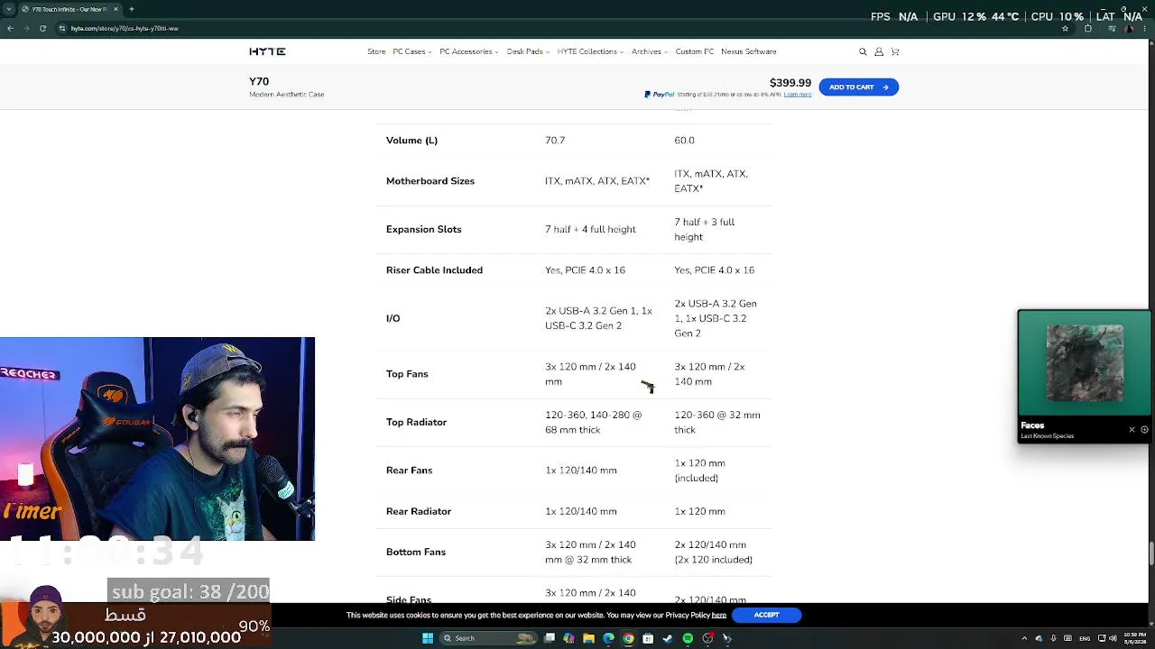Open Microsoft Edge from the taskbar

click(x=608, y=639)
